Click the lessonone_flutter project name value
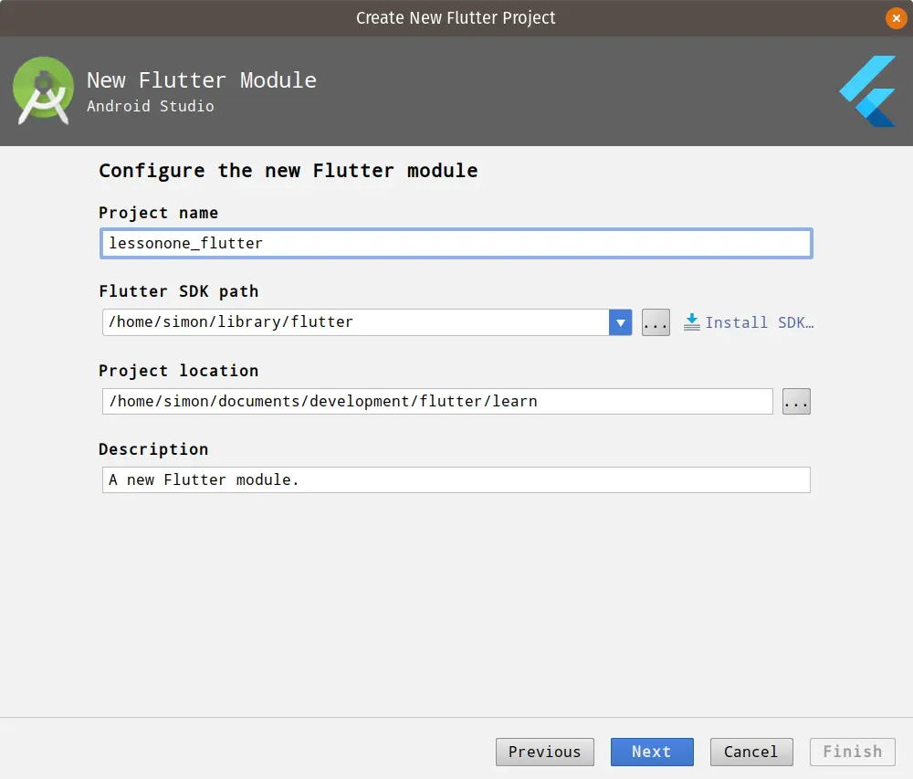The image size is (913, 779). pyautogui.click(x=185, y=243)
